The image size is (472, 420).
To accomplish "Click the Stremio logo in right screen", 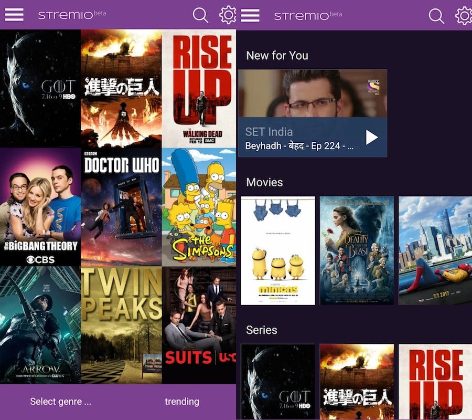I will (x=308, y=15).
